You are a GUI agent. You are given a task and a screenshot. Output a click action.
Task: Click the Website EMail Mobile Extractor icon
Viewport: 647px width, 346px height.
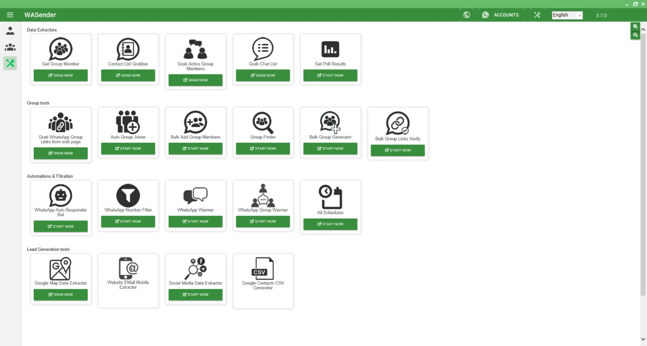pos(128,268)
